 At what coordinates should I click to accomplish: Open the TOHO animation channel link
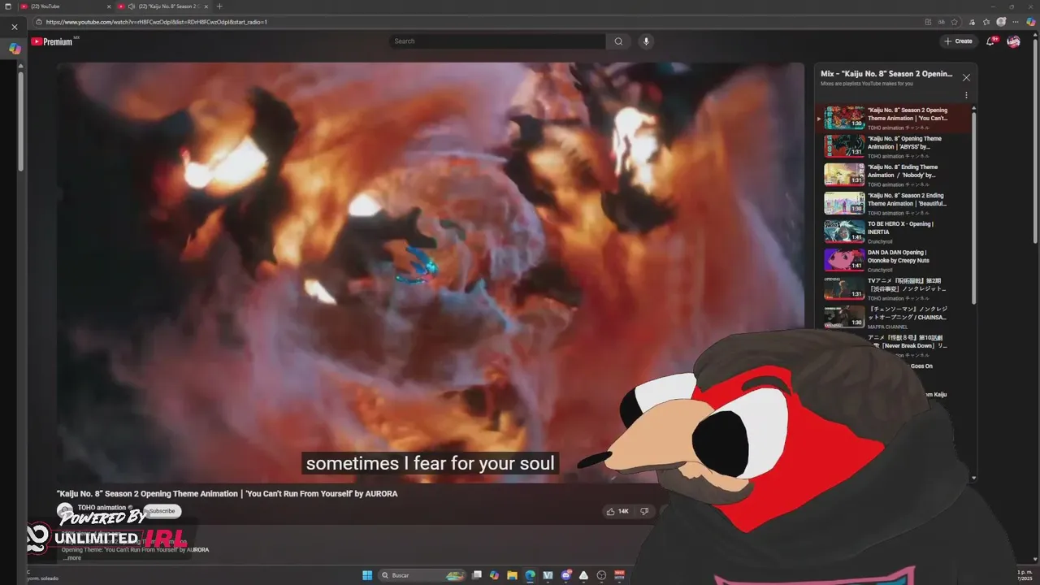[x=102, y=508]
